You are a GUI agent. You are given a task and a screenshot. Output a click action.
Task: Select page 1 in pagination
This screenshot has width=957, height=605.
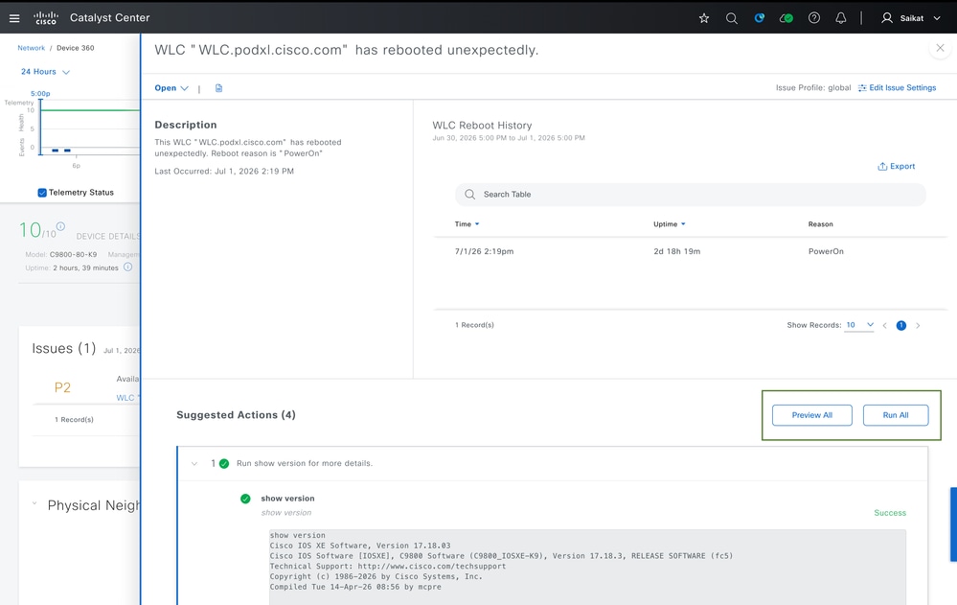tap(900, 326)
